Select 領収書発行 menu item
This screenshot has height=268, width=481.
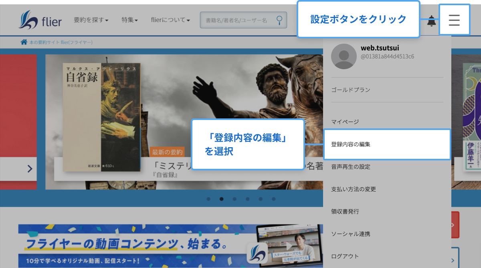click(345, 212)
